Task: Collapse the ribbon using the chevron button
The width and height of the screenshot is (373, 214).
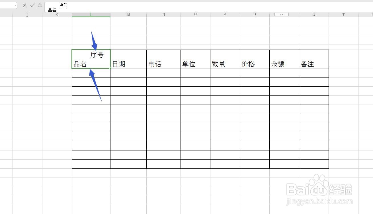Action: coord(281,14)
